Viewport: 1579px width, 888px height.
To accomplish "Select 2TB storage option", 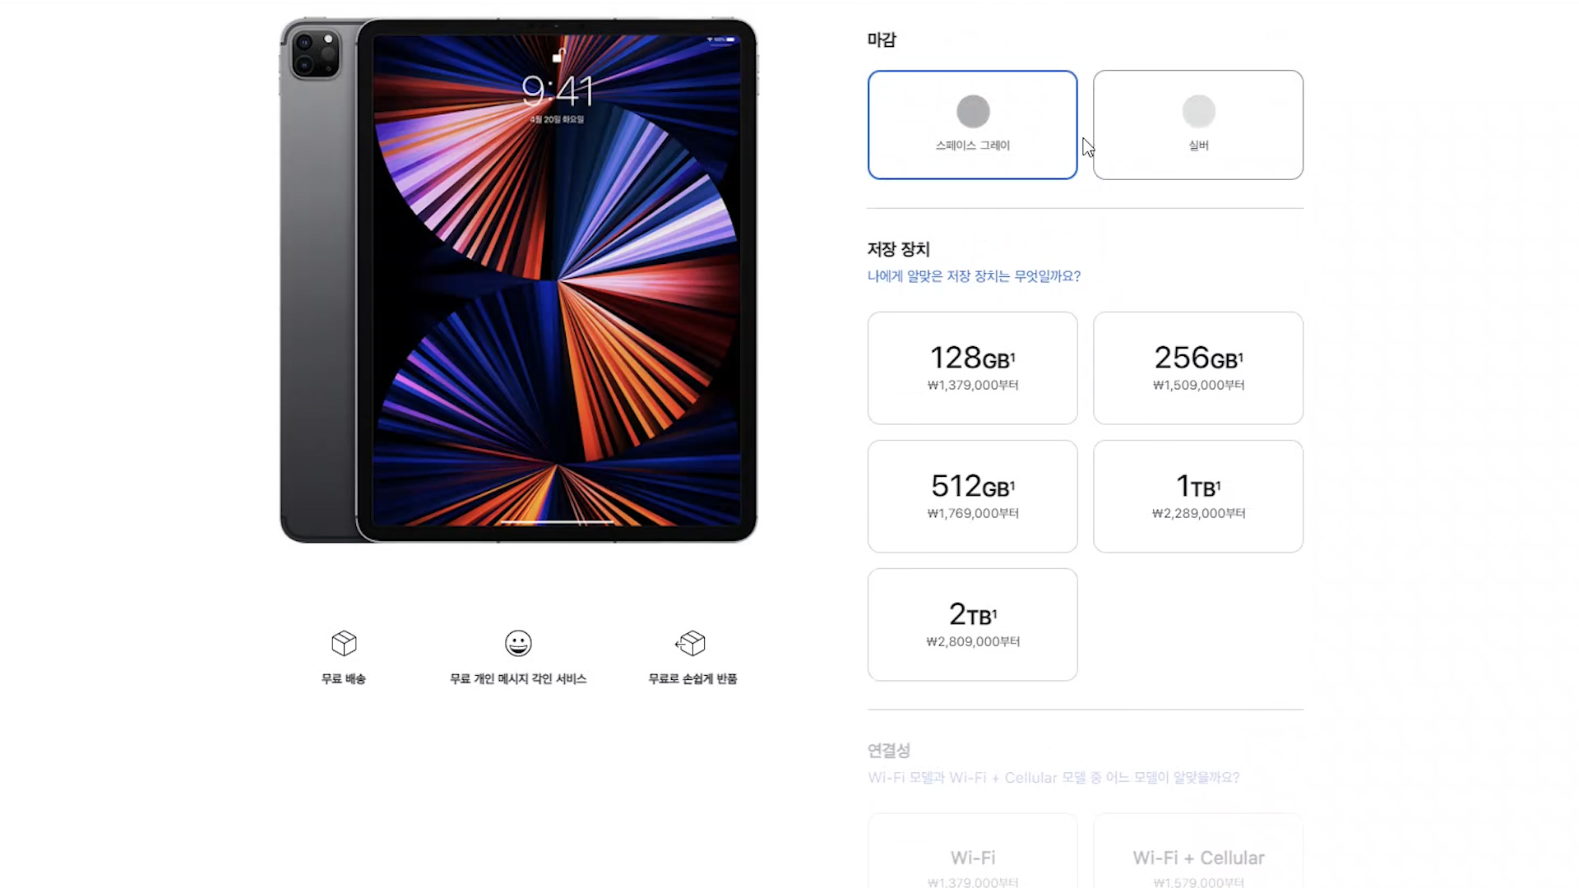I will [x=973, y=624].
